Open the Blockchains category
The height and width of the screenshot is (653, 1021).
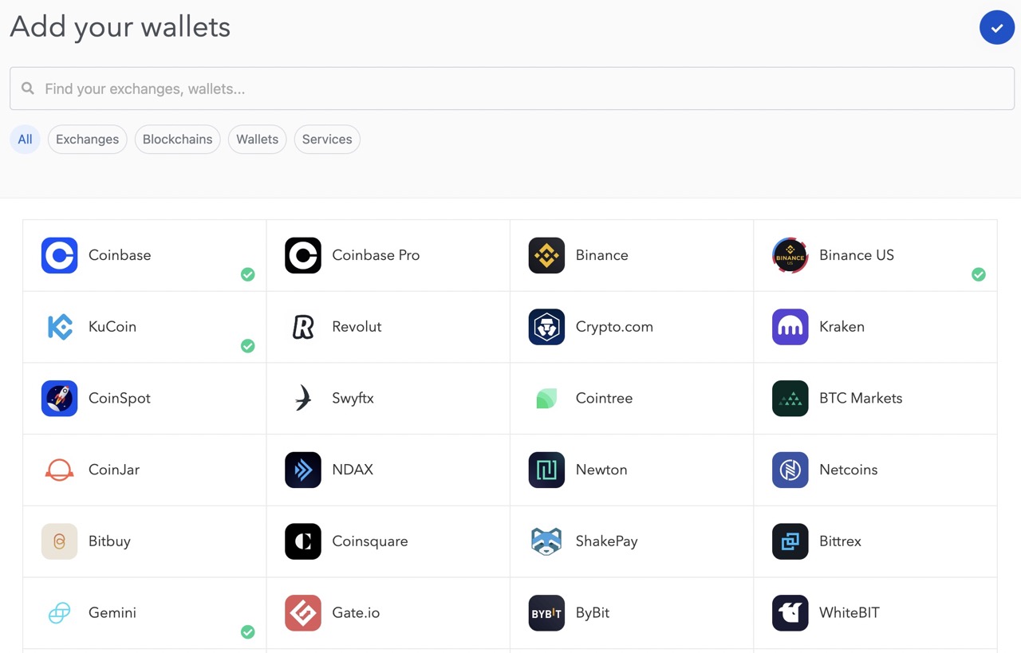(177, 139)
